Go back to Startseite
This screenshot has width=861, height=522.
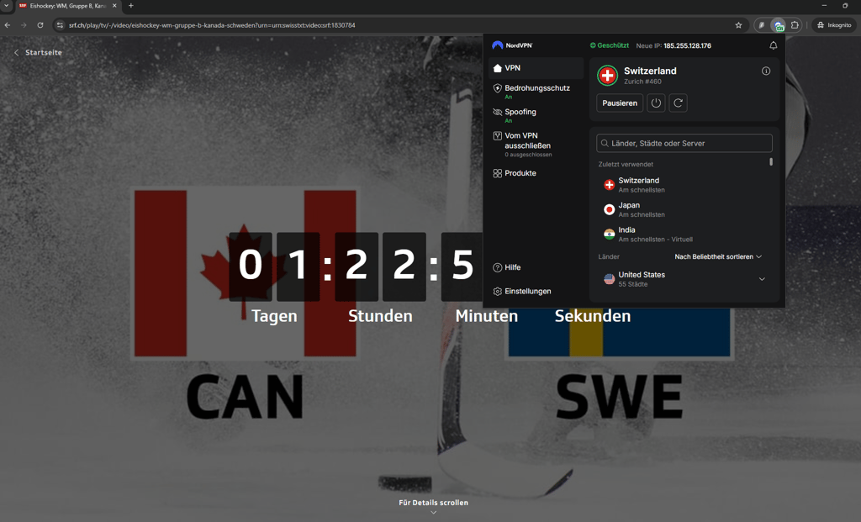38,52
